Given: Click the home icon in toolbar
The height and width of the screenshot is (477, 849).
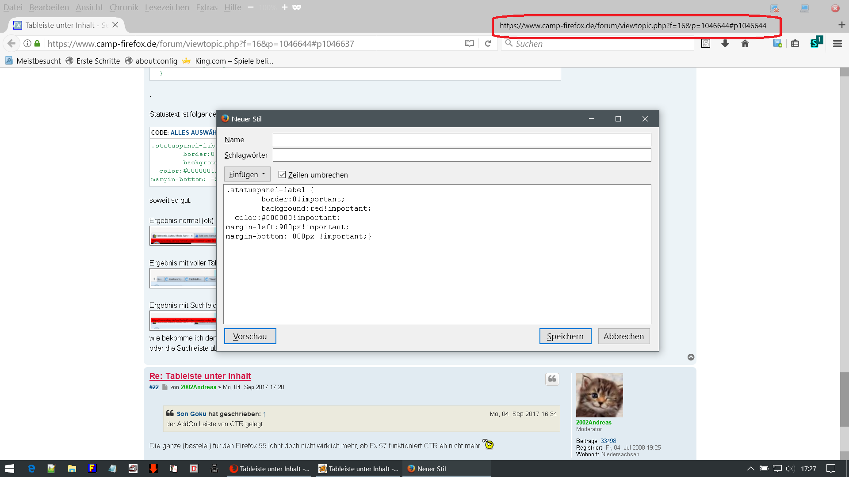Looking at the screenshot, I should click(745, 43).
